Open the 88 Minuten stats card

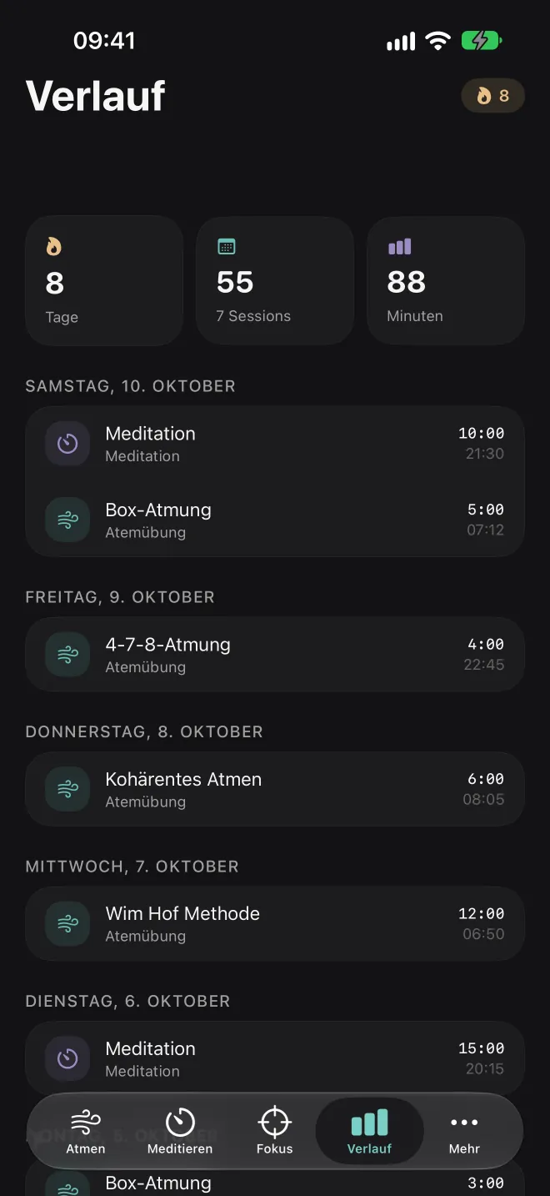446,280
